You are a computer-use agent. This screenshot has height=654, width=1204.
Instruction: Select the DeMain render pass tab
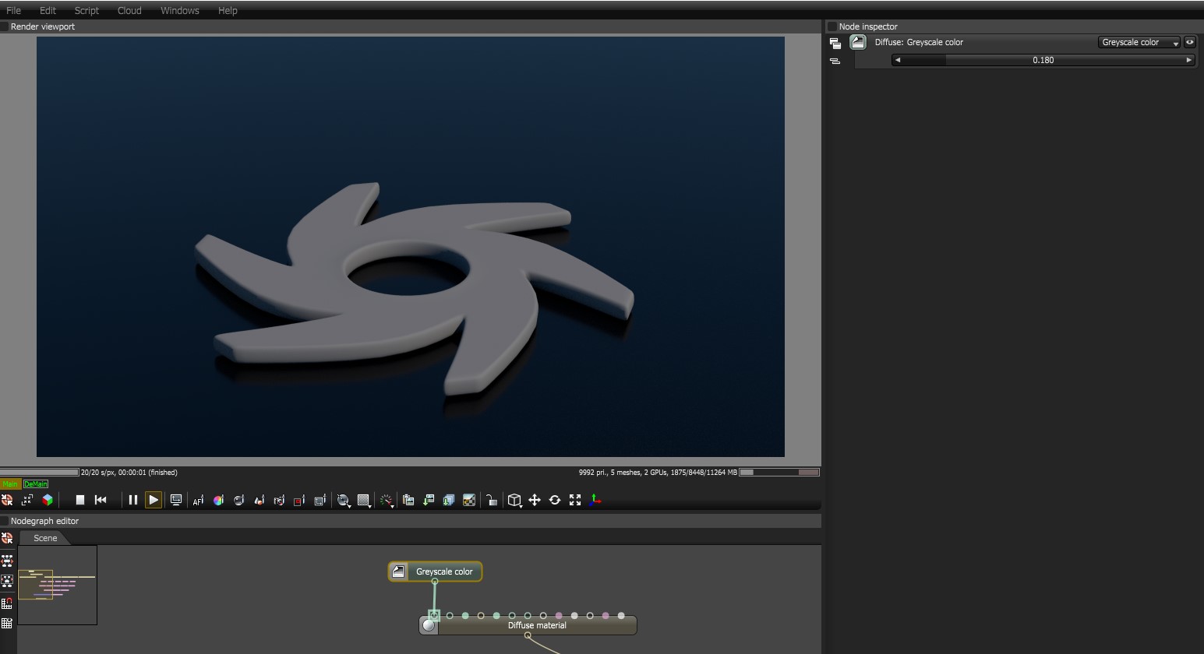pyautogui.click(x=36, y=484)
